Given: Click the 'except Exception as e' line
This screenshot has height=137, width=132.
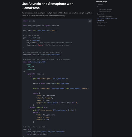Looking at the screenshot, I should point(39,108).
